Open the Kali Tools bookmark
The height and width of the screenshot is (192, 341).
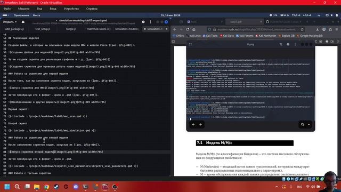pos(210,36)
